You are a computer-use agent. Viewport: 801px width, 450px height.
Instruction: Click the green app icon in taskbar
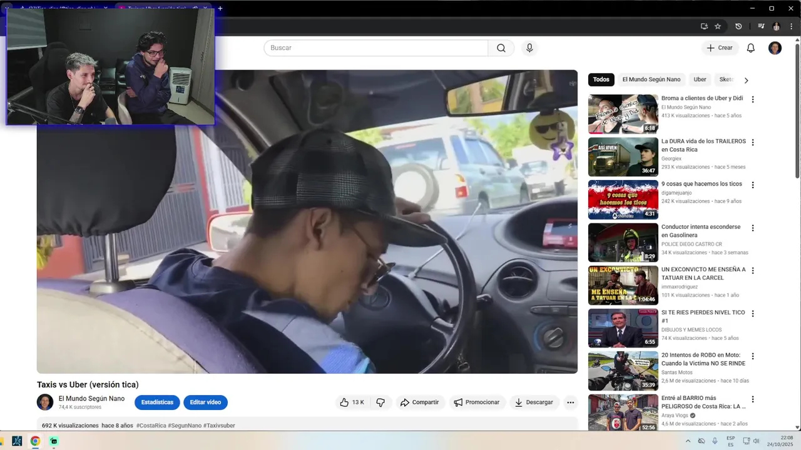(x=54, y=441)
